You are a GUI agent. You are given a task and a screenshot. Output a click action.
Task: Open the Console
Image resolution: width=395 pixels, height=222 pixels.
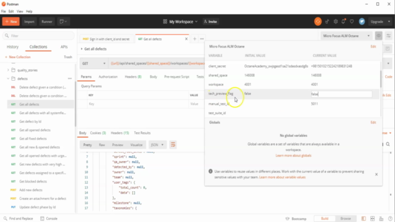tap(49, 218)
